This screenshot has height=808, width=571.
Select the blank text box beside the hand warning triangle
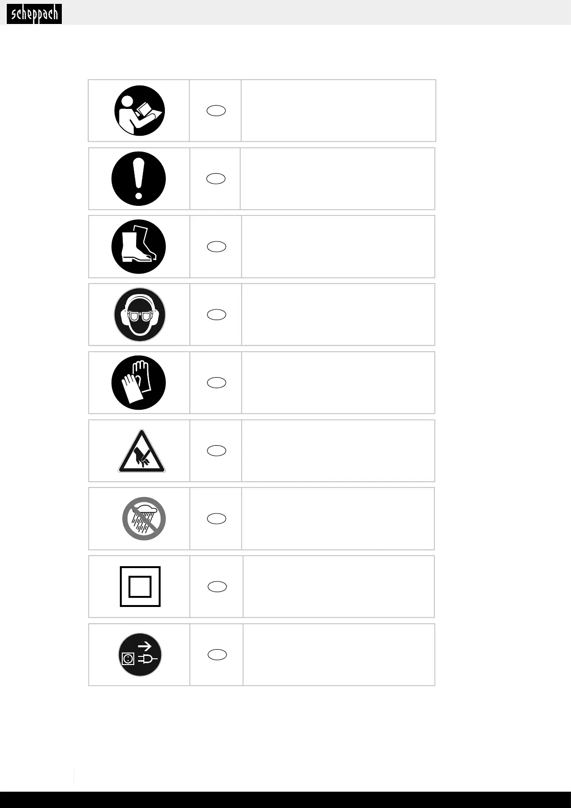[x=338, y=451]
